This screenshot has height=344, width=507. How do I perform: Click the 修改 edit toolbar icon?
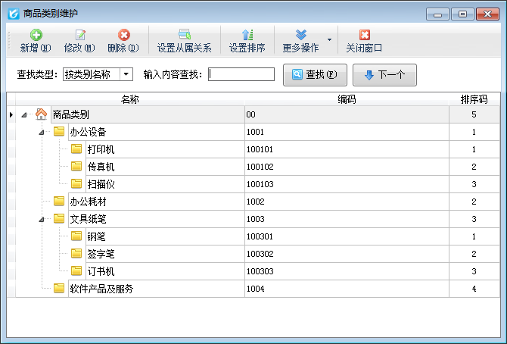pos(79,35)
